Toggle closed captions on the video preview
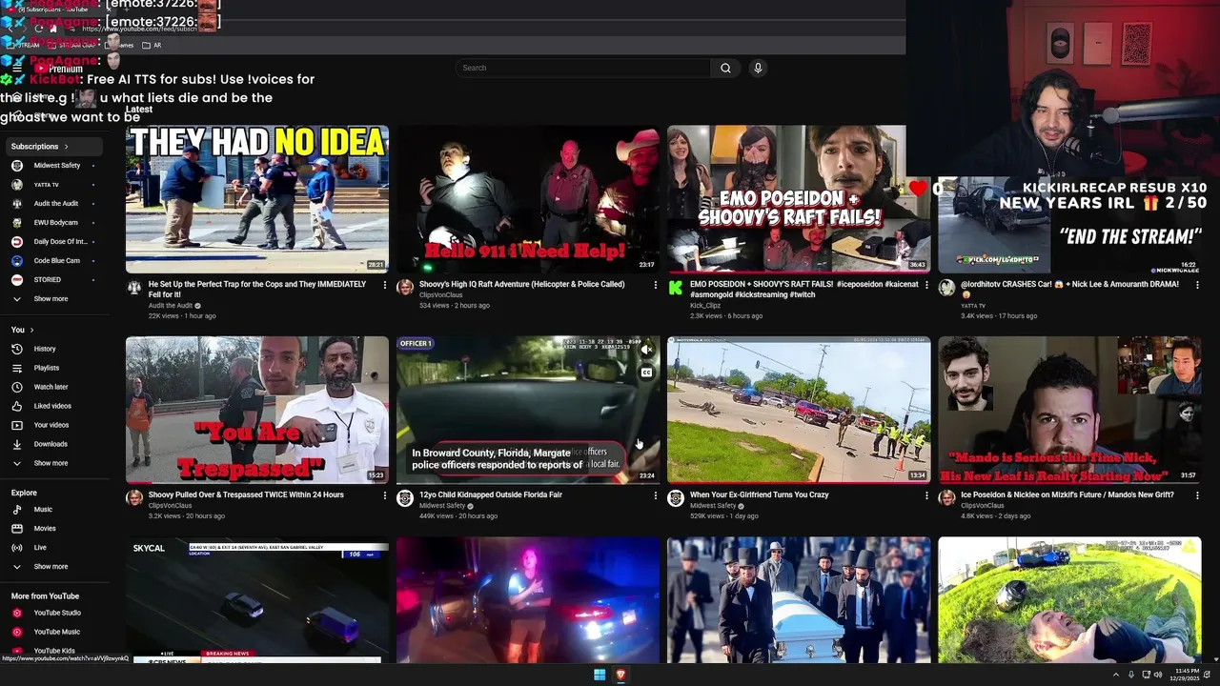 click(x=646, y=373)
